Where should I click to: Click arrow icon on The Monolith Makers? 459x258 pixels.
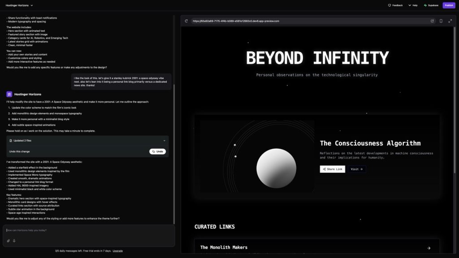429,248
